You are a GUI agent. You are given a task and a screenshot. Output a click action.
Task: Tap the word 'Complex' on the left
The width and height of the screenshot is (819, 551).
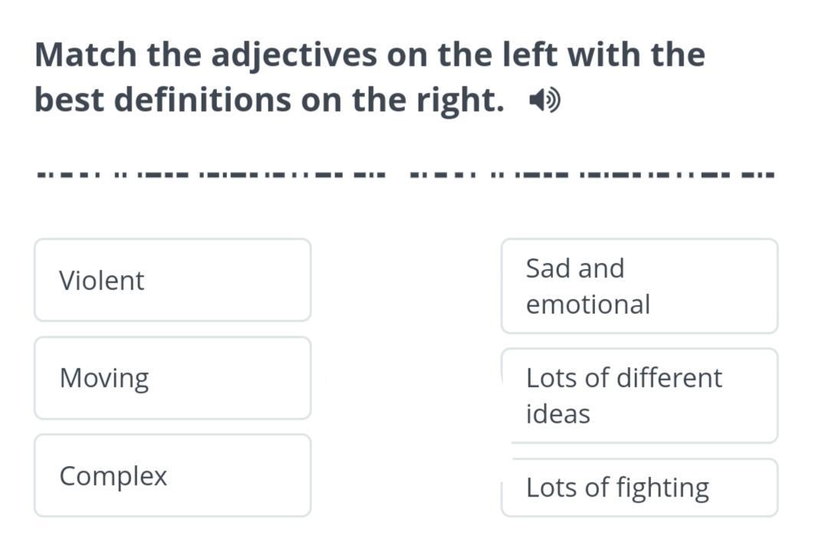click(x=113, y=477)
